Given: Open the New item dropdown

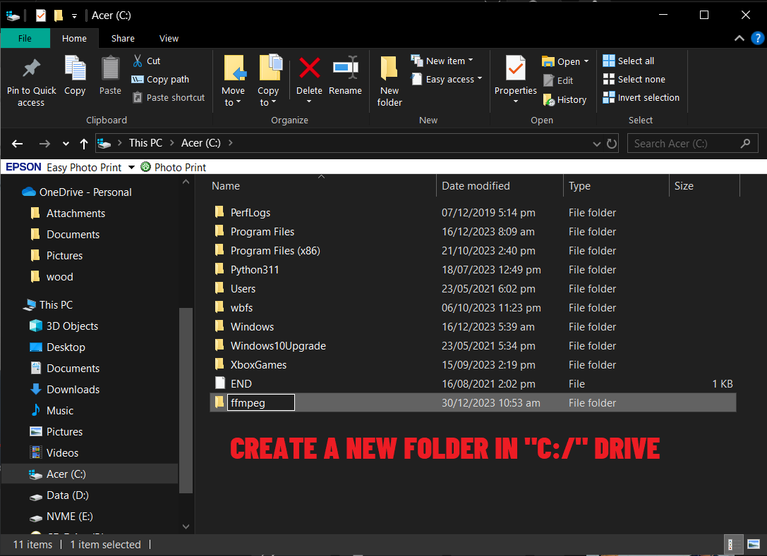Looking at the screenshot, I should [445, 61].
